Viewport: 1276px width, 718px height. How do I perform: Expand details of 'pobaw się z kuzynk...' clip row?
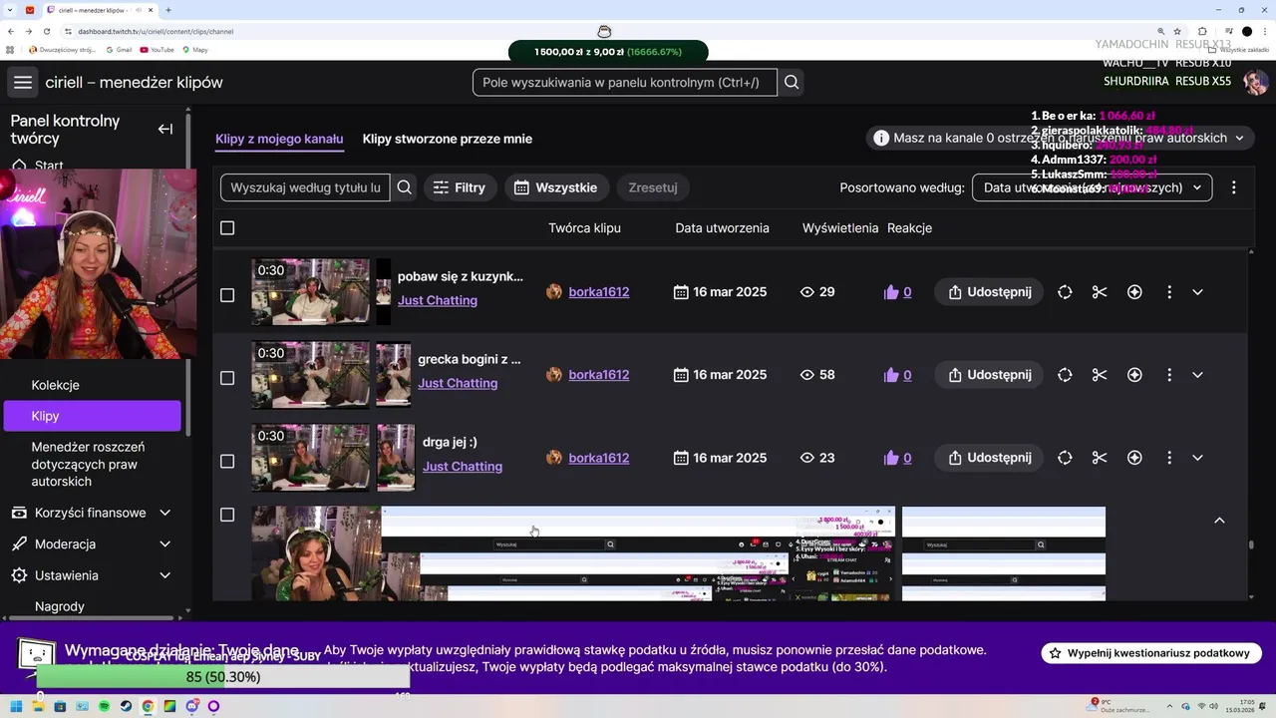pyautogui.click(x=1198, y=292)
